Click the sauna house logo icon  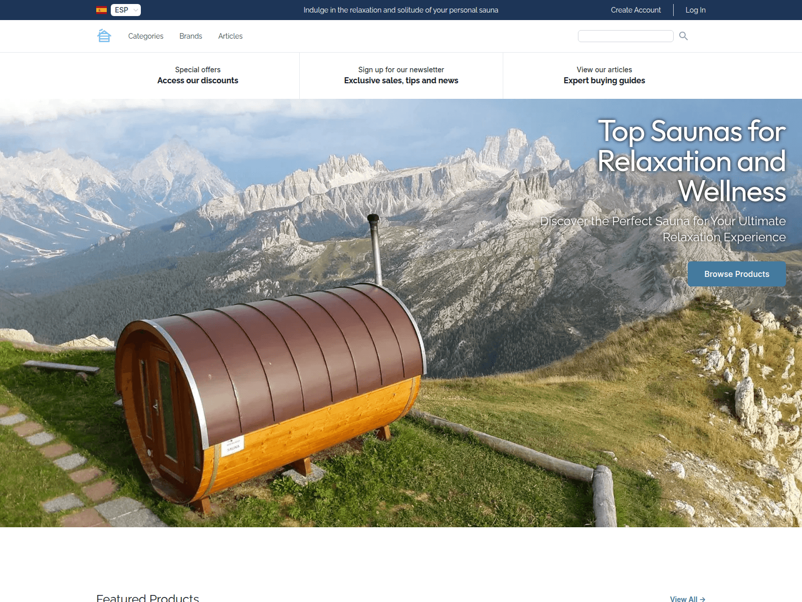coord(104,36)
